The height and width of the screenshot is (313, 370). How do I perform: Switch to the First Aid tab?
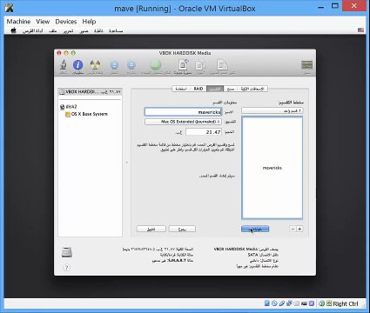pyautogui.click(x=253, y=89)
